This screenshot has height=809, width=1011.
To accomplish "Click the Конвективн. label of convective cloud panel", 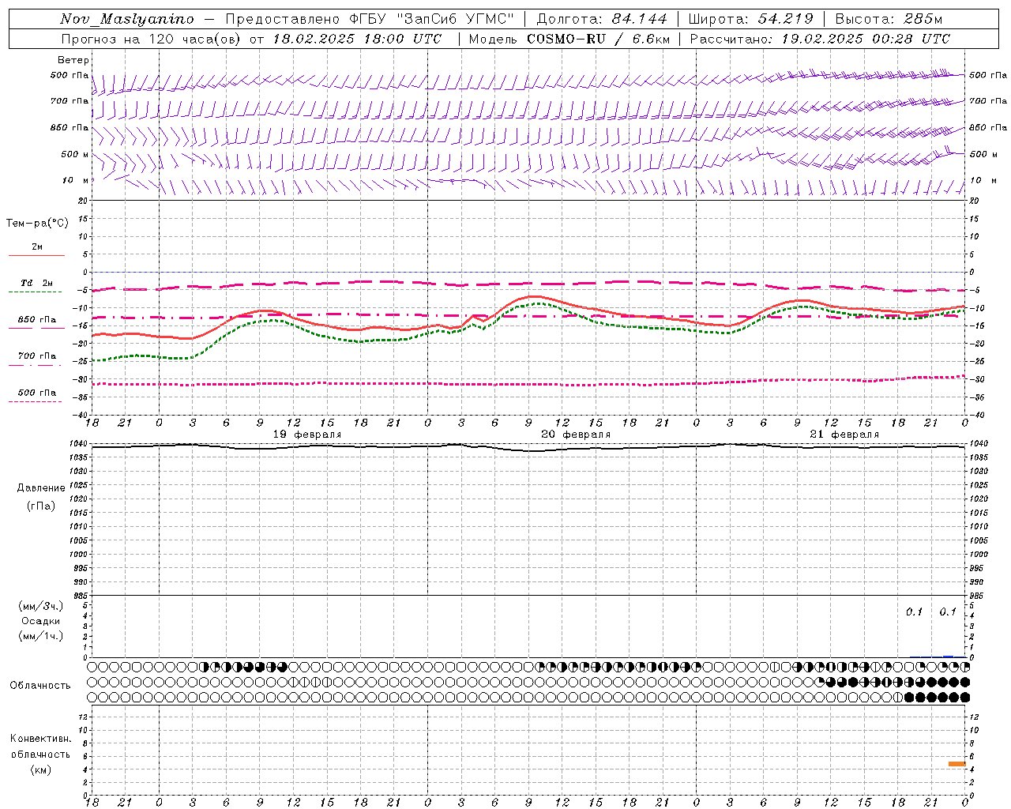I will point(40,739).
